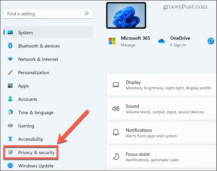Click the OneDrive cloud icon
This screenshot has width=217, height=171.
(x=162, y=41)
